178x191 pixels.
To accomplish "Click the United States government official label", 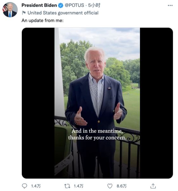I will (x=63, y=13).
